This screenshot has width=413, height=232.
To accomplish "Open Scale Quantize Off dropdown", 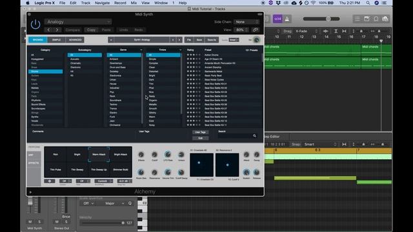I will tap(88, 204).
